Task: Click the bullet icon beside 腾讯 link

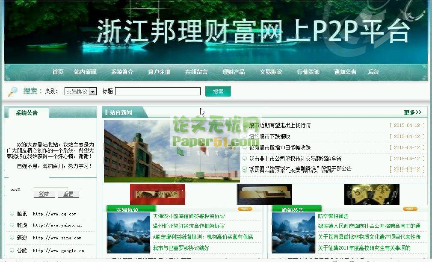Action: coord(12,214)
